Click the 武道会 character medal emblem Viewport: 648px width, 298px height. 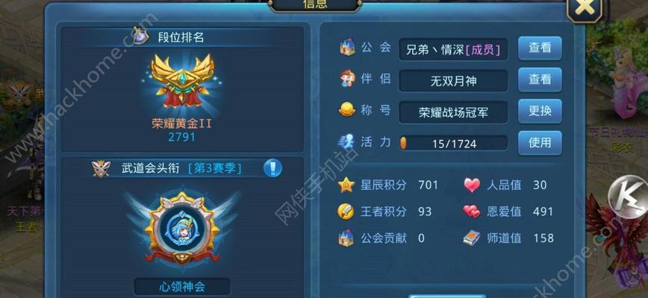coord(182,228)
